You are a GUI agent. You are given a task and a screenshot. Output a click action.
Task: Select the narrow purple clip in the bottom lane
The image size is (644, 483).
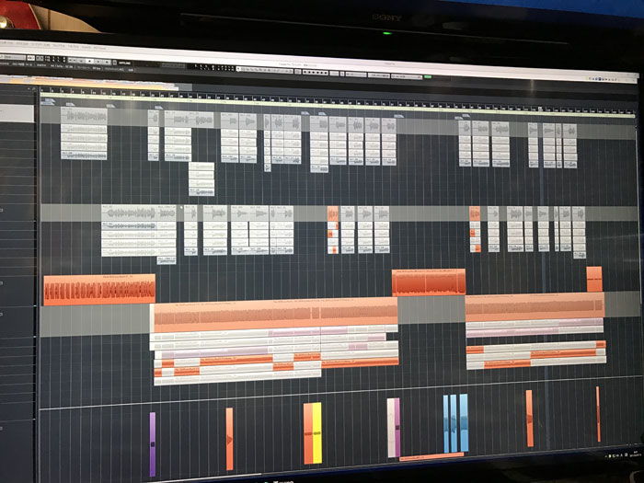[153, 444]
